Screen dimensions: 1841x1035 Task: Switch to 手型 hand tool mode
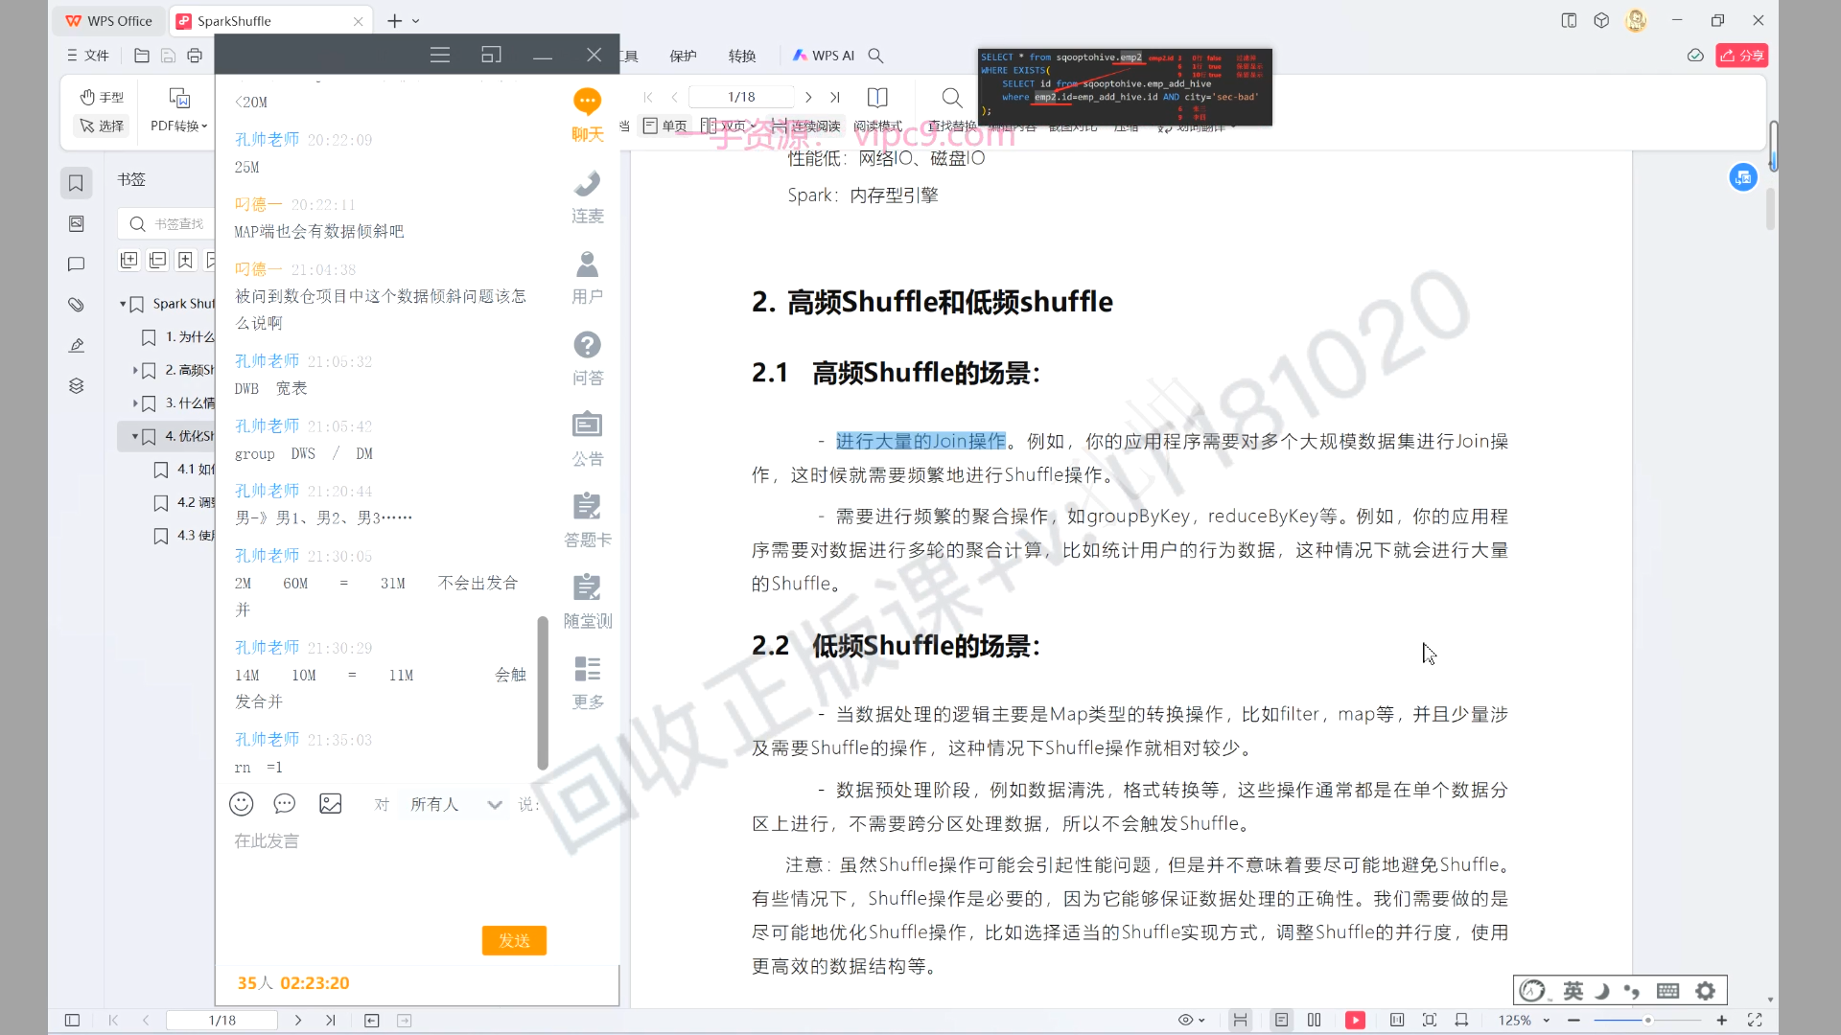103,97
